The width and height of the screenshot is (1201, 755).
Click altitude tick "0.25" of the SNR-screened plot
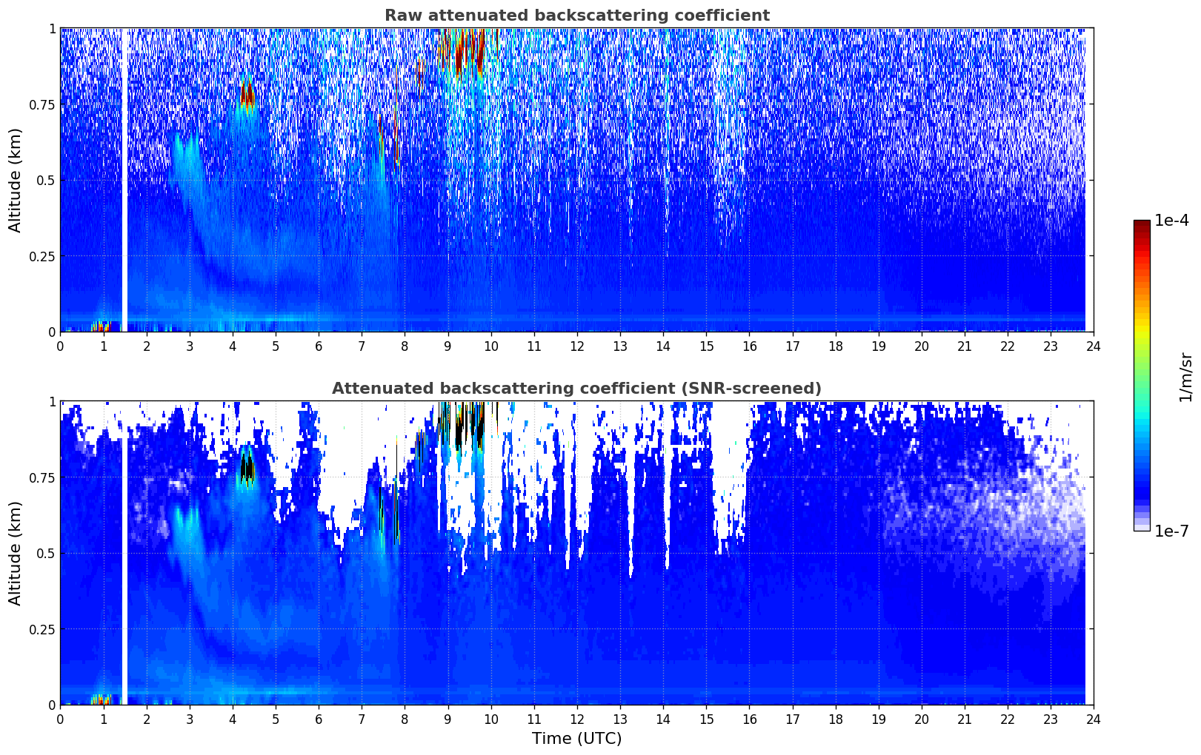(41, 629)
